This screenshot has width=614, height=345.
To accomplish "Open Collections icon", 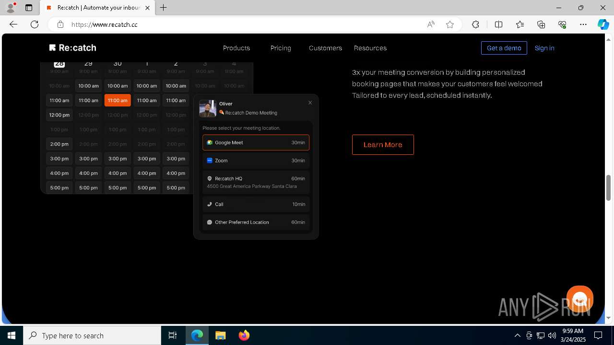I will (541, 24).
